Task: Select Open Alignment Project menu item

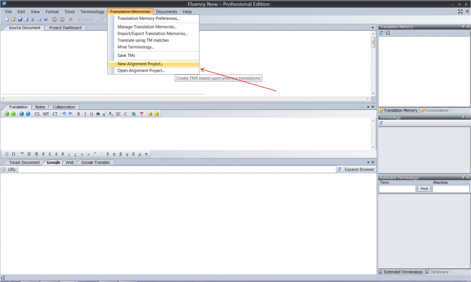Action: coord(153,70)
